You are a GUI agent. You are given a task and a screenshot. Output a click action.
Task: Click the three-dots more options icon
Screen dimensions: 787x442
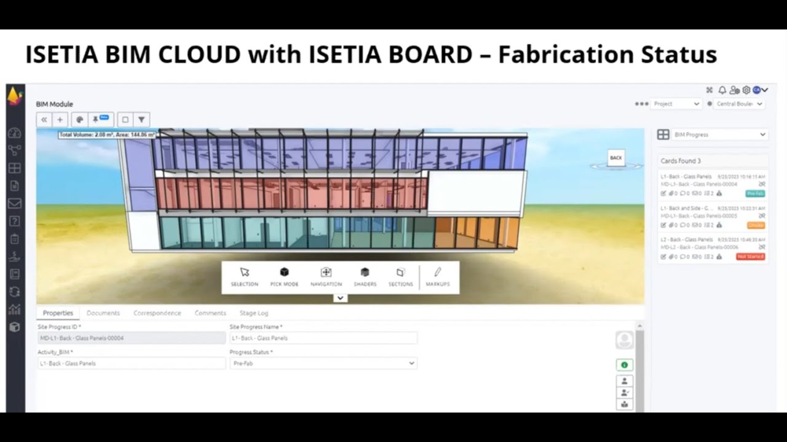pyautogui.click(x=641, y=104)
